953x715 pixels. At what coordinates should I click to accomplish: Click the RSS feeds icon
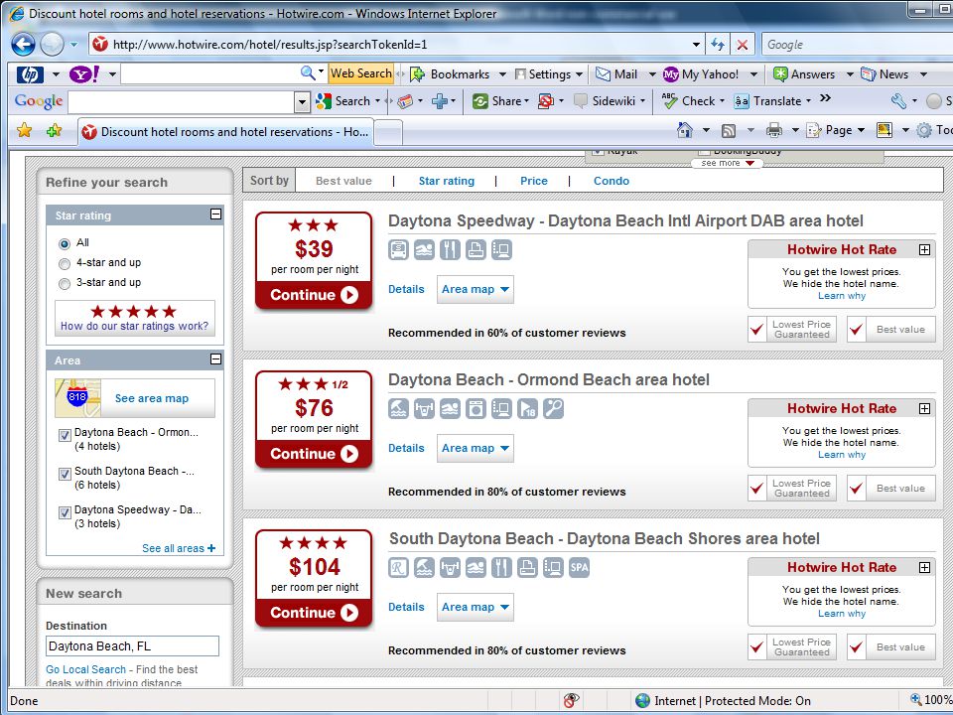(x=728, y=130)
